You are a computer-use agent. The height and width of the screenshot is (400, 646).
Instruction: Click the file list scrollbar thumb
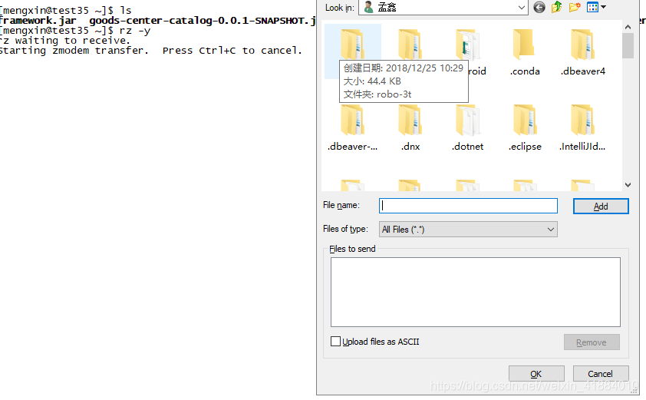[628, 46]
